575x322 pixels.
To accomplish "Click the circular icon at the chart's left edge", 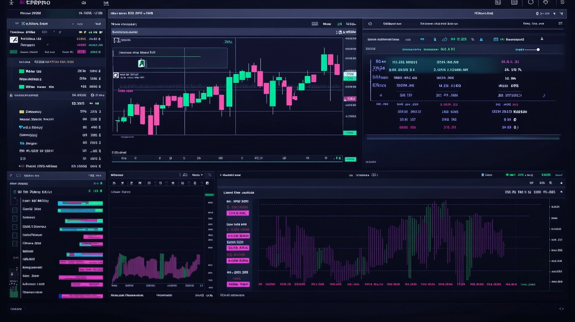I will coord(116,75).
